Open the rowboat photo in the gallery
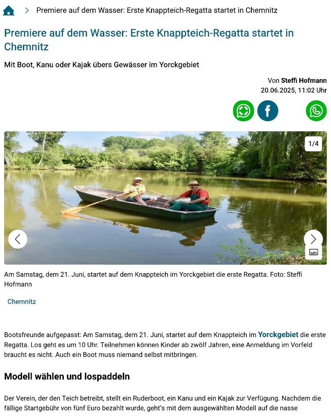 [165, 198]
